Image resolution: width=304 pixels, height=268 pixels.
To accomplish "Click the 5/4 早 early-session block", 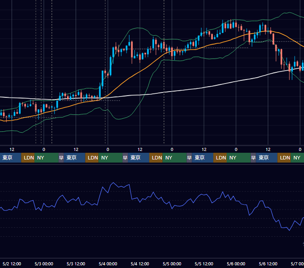I will (125, 158).
